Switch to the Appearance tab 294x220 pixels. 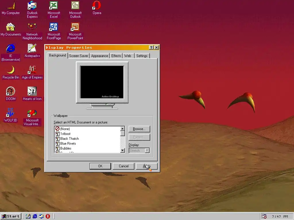tap(100, 56)
